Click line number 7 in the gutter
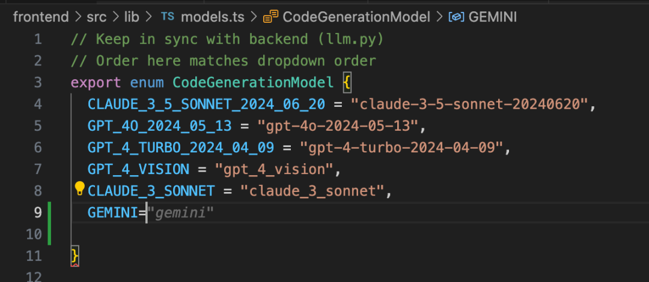Image resolution: width=649 pixels, height=282 pixels. (x=38, y=169)
